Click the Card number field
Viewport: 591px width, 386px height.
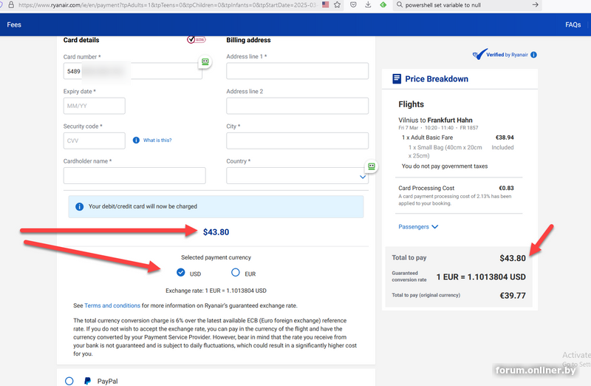coord(133,71)
